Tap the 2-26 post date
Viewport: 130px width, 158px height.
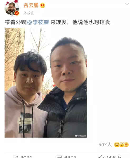coord(28,13)
